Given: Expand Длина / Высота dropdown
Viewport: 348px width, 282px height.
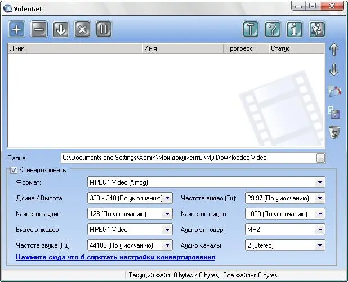Looking at the screenshot, I should coord(168,198).
